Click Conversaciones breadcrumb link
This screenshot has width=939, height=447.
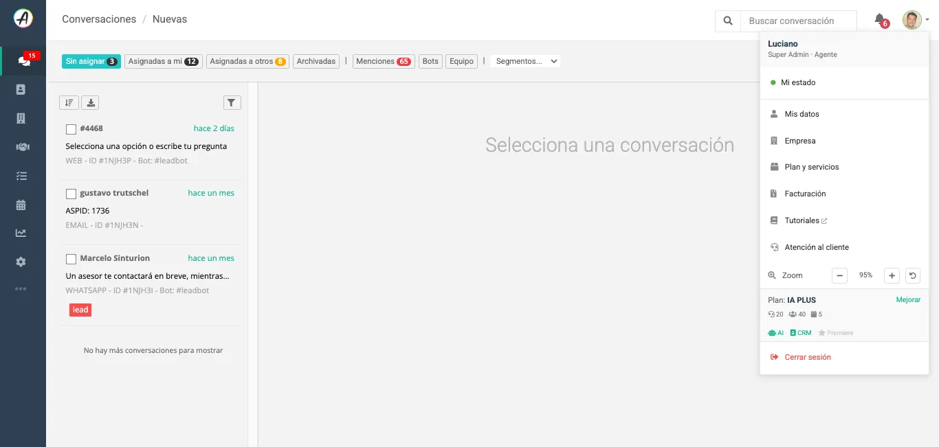(x=99, y=19)
